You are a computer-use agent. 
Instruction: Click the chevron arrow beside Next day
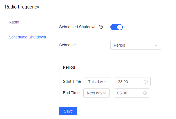click(x=104, y=93)
